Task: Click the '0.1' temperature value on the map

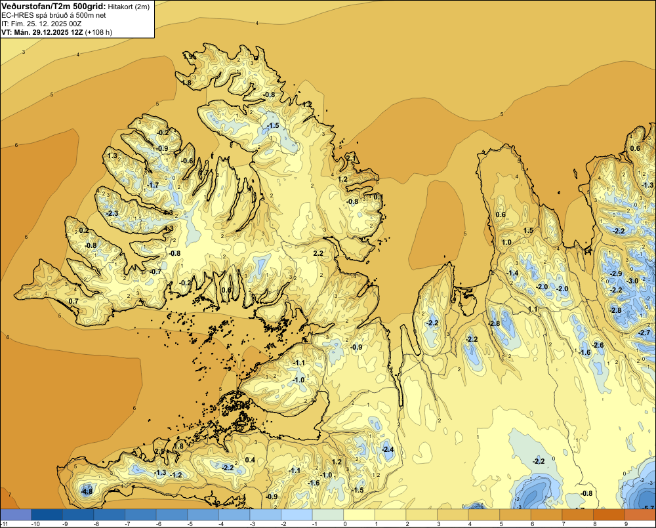Action: coord(379,197)
